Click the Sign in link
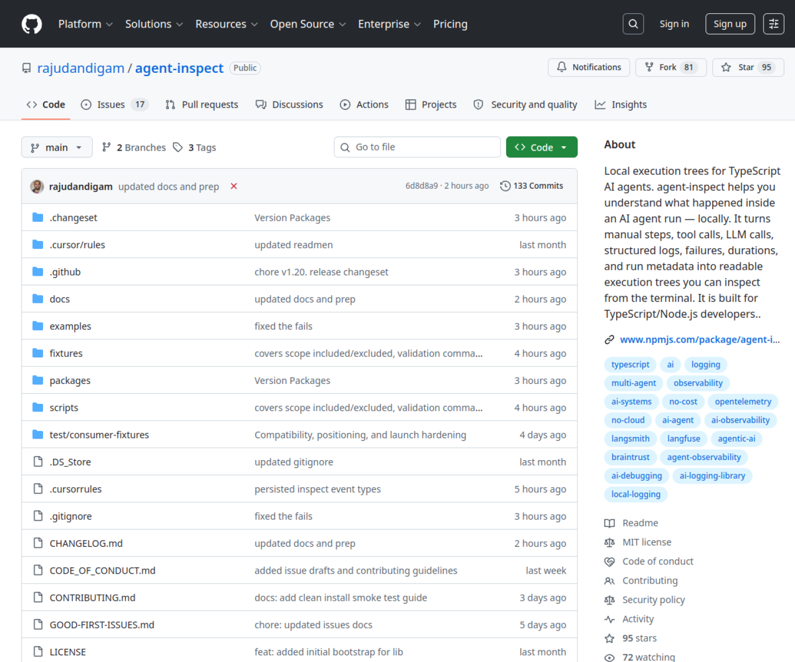Viewport: 795px width, 662px height. tap(674, 24)
